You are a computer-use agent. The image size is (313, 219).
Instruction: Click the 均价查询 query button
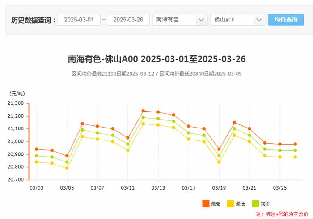286,20
